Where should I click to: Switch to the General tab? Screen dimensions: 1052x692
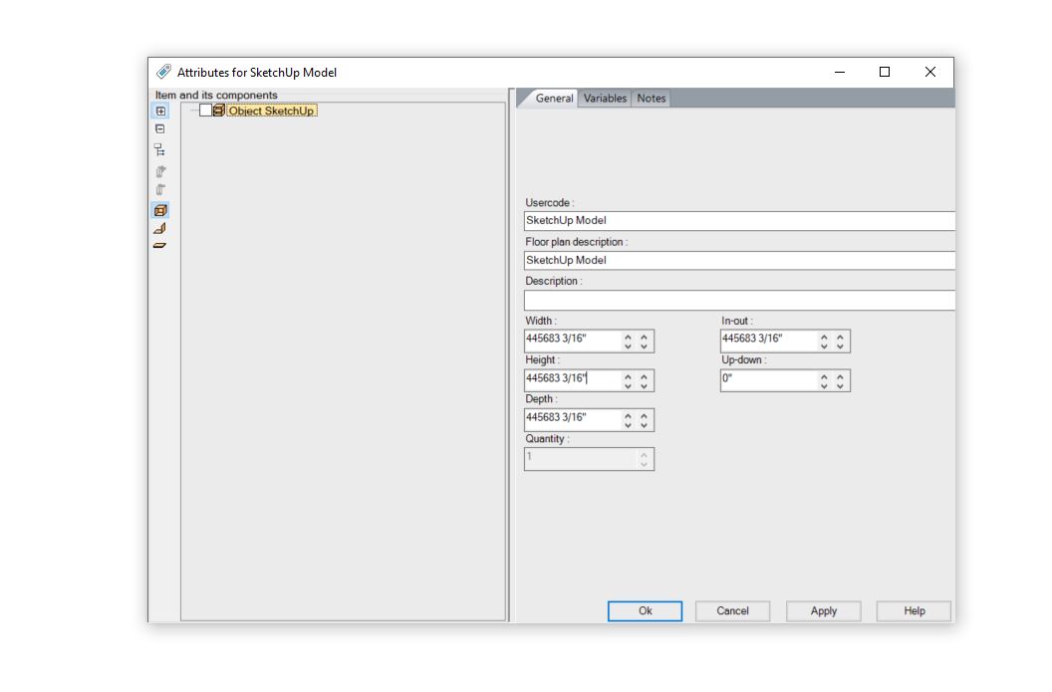(x=554, y=98)
